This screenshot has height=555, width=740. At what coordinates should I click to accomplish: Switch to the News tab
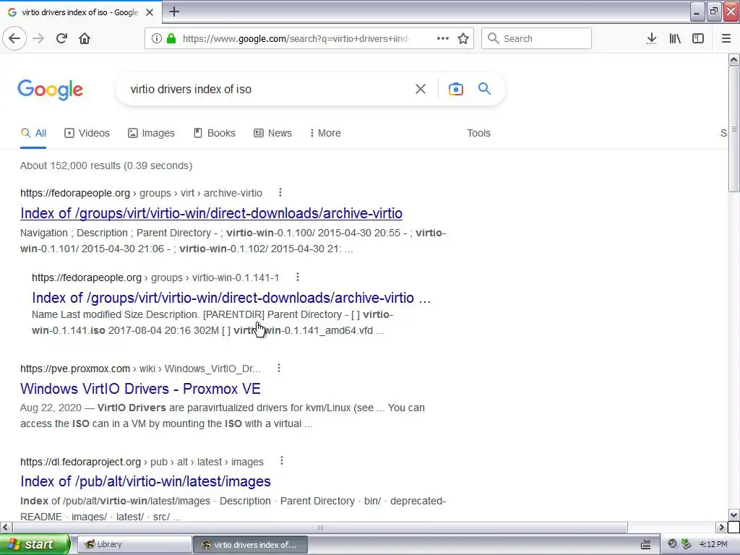[272, 133]
